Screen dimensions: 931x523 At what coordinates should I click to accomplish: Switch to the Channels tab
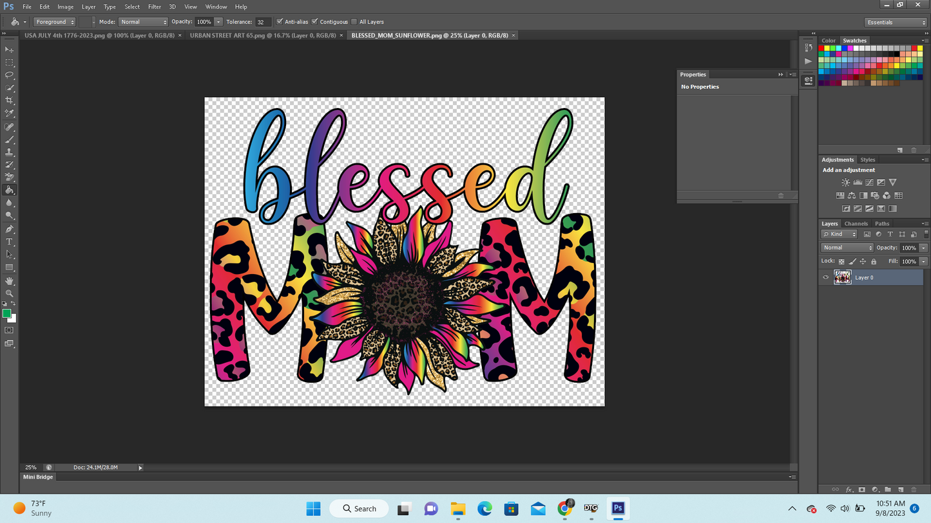coord(856,224)
